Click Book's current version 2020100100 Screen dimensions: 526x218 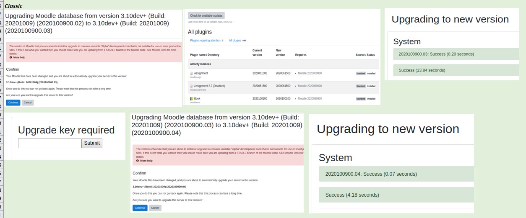coord(260,99)
